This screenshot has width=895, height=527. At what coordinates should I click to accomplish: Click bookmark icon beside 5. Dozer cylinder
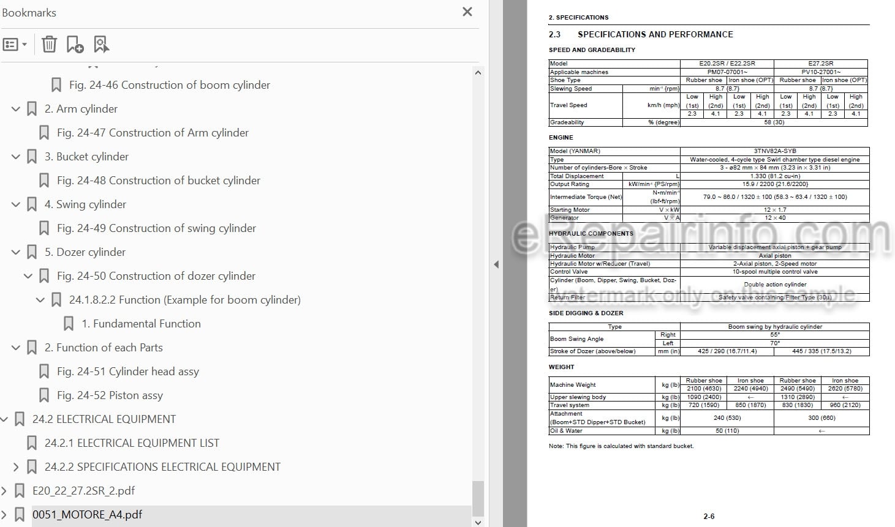click(x=32, y=252)
